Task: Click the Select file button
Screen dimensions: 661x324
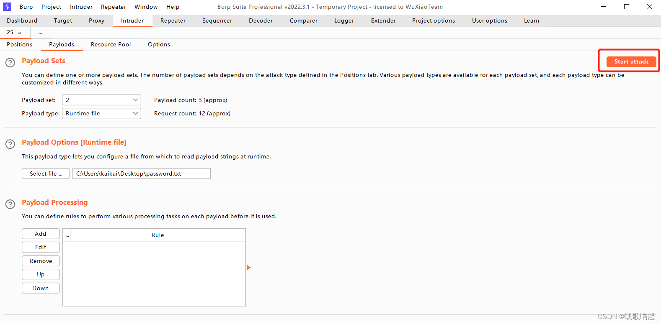Action: (46, 173)
